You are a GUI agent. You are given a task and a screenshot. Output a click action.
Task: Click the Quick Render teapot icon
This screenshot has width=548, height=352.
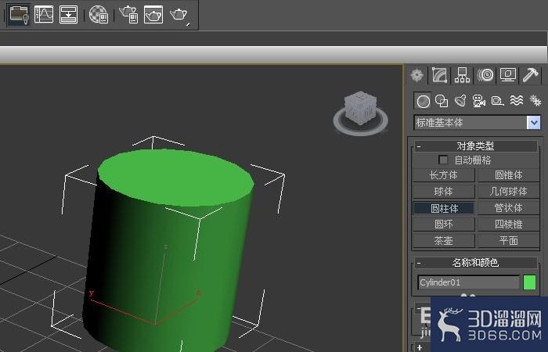(x=179, y=16)
